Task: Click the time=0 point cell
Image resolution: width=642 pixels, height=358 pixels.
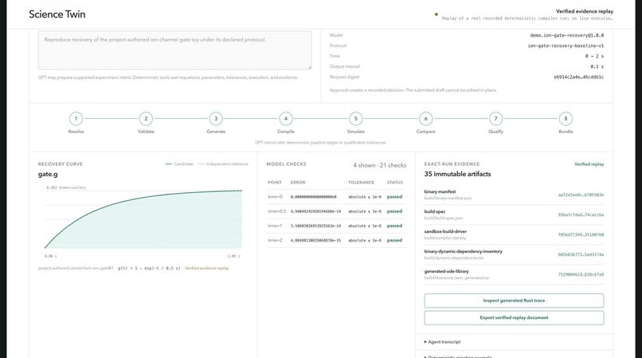Action: click(275, 197)
